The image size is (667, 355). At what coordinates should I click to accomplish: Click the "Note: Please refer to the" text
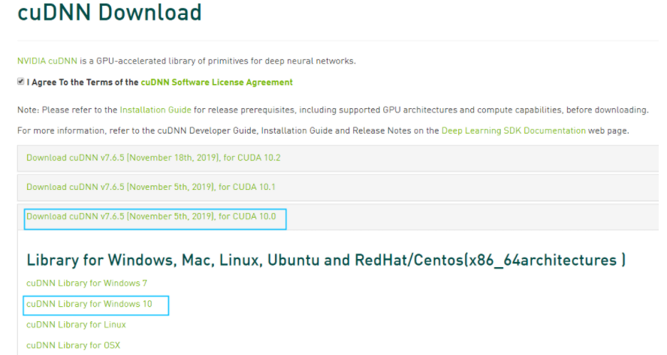tap(68, 110)
